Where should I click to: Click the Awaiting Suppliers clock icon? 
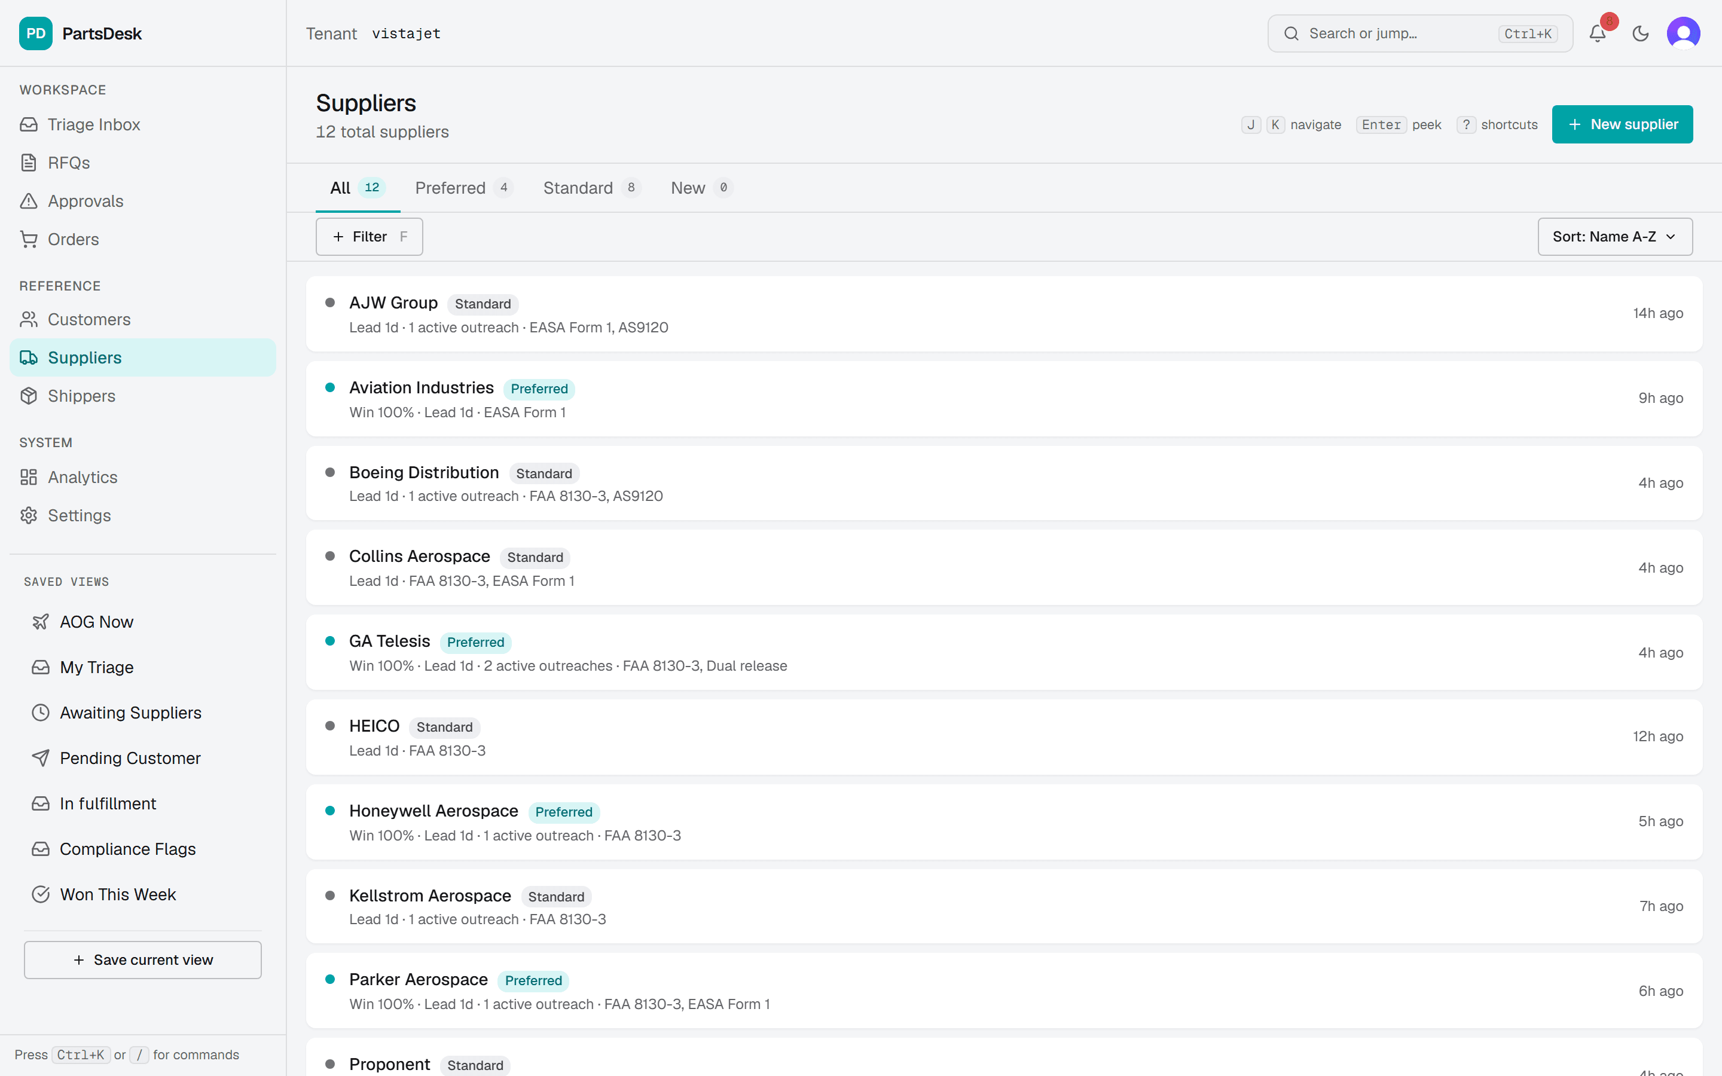click(41, 713)
